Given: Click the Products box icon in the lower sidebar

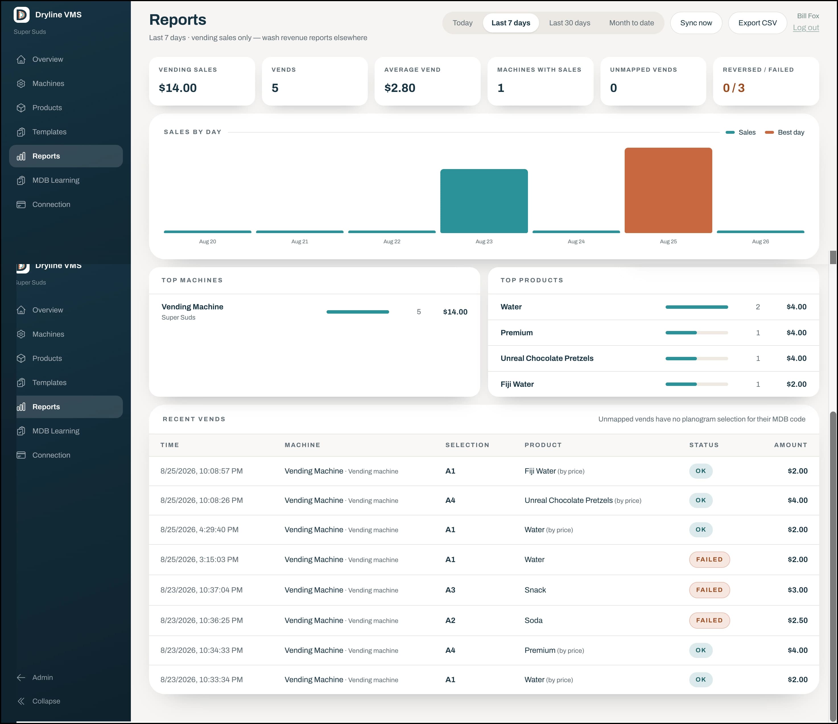Looking at the screenshot, I should [x=21, y=359].
